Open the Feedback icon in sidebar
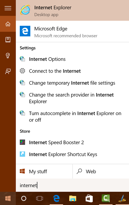This screenshot has height=205, width=129. point(8,71)
